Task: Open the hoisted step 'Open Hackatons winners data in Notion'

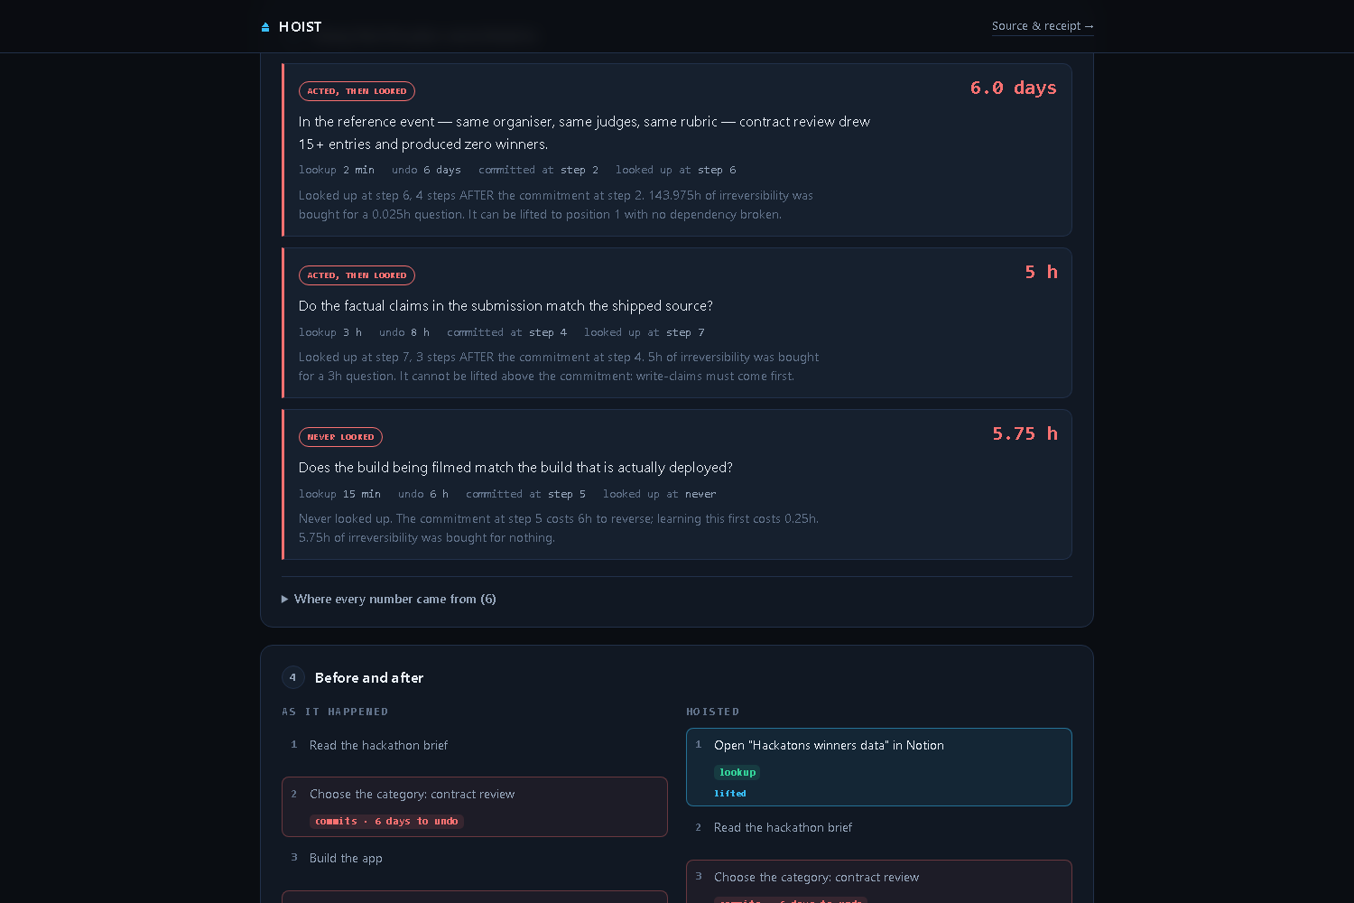Action: pos(879,767)
